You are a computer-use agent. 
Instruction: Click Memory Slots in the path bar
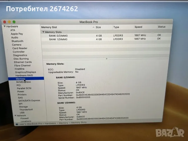coord(79,122)
